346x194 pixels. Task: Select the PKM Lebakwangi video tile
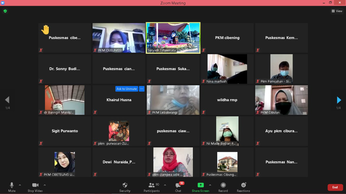[173, 100]
